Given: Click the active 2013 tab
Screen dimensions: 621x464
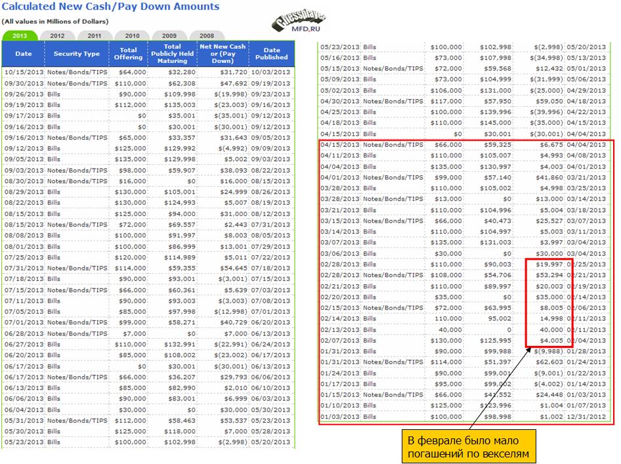Looking at the screenshot, I should (20, 35).
